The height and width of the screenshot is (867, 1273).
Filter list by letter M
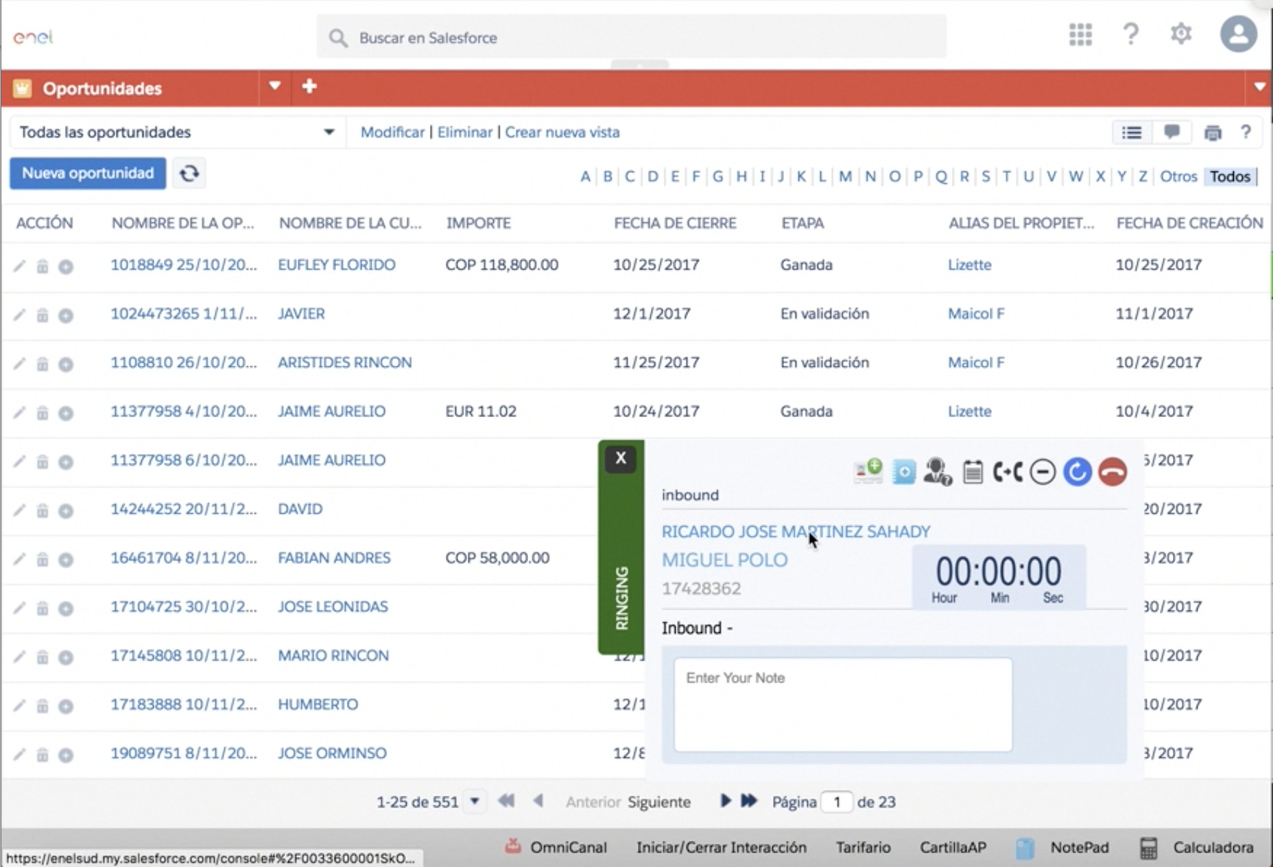pyautogui.click(x=845, y=177)
